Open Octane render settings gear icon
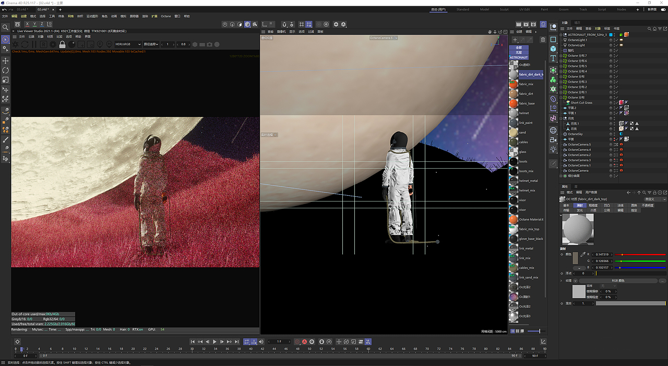This screenshot has height=366, width=668. click(x=53, y=44)
